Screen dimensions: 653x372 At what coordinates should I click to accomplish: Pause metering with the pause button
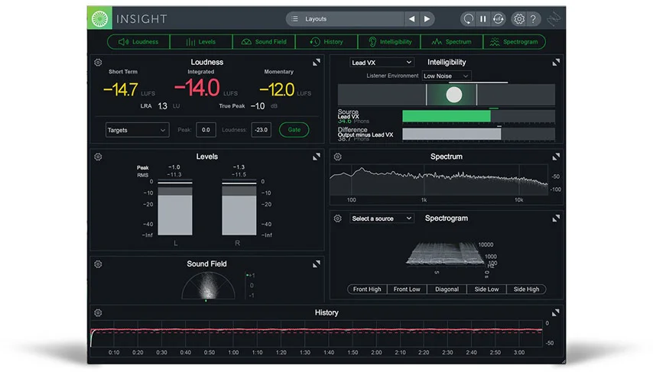483,19
